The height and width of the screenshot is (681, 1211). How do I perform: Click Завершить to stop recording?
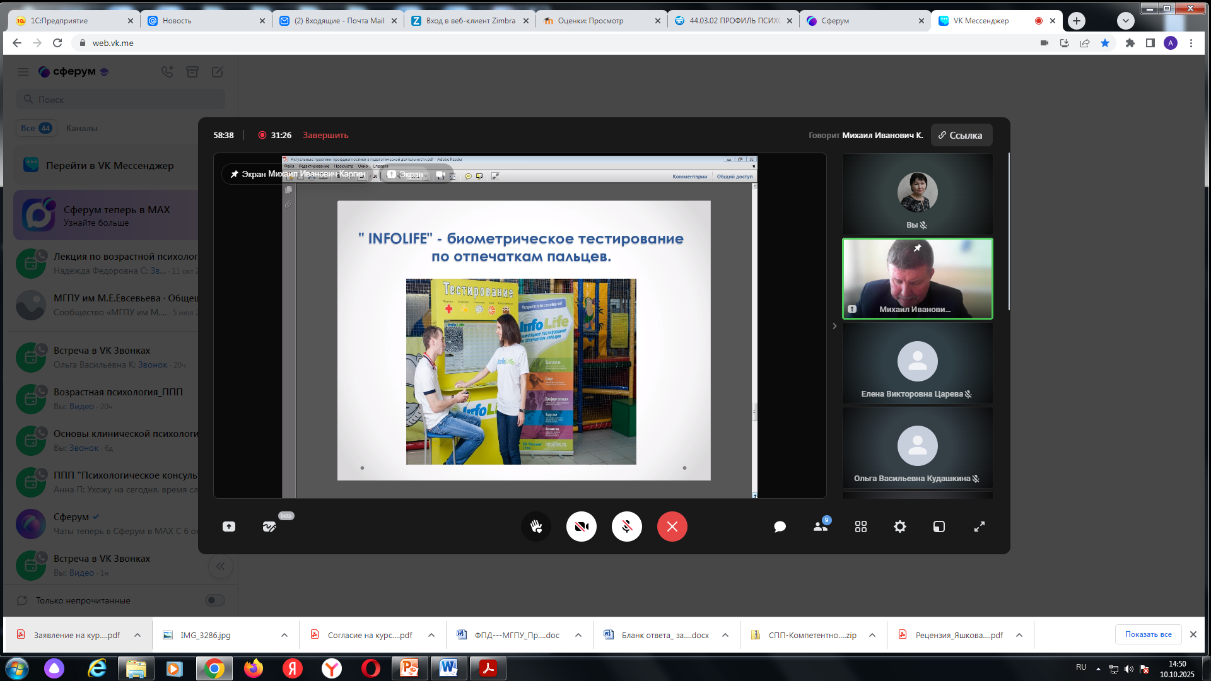pyautogui.click(x=325, y=135)
